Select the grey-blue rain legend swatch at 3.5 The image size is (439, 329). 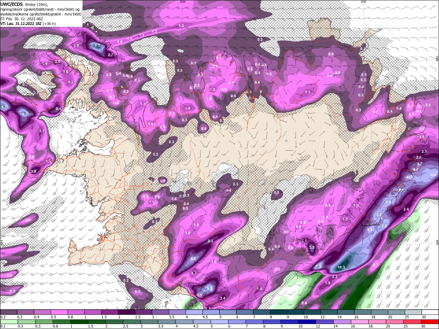coord(167,321)
